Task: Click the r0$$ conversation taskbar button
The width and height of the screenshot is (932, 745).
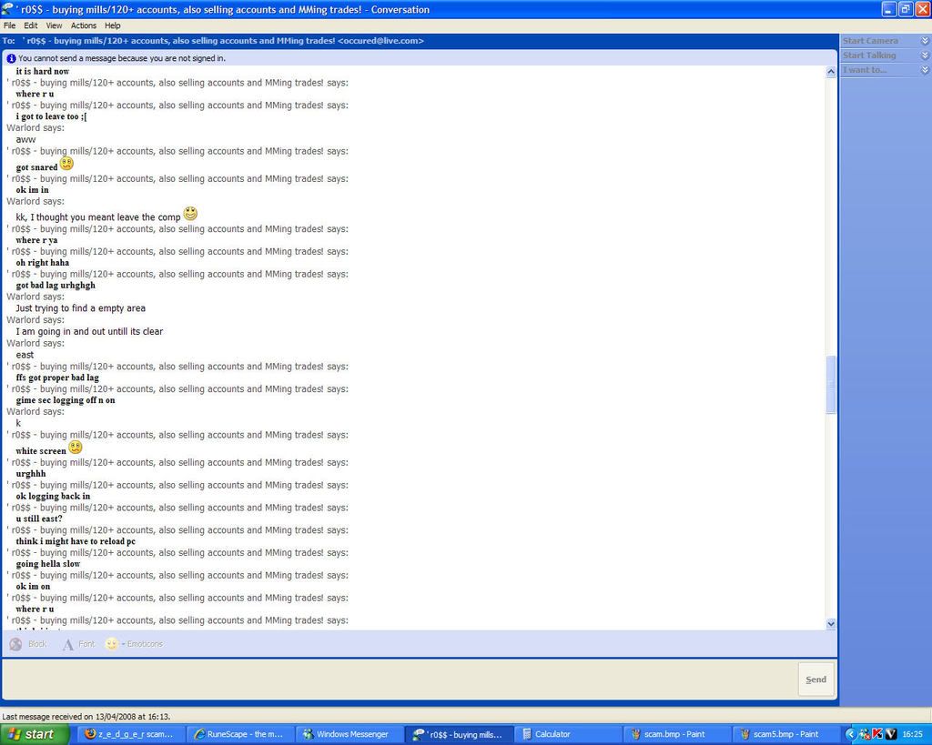Action: pos(459,734)
